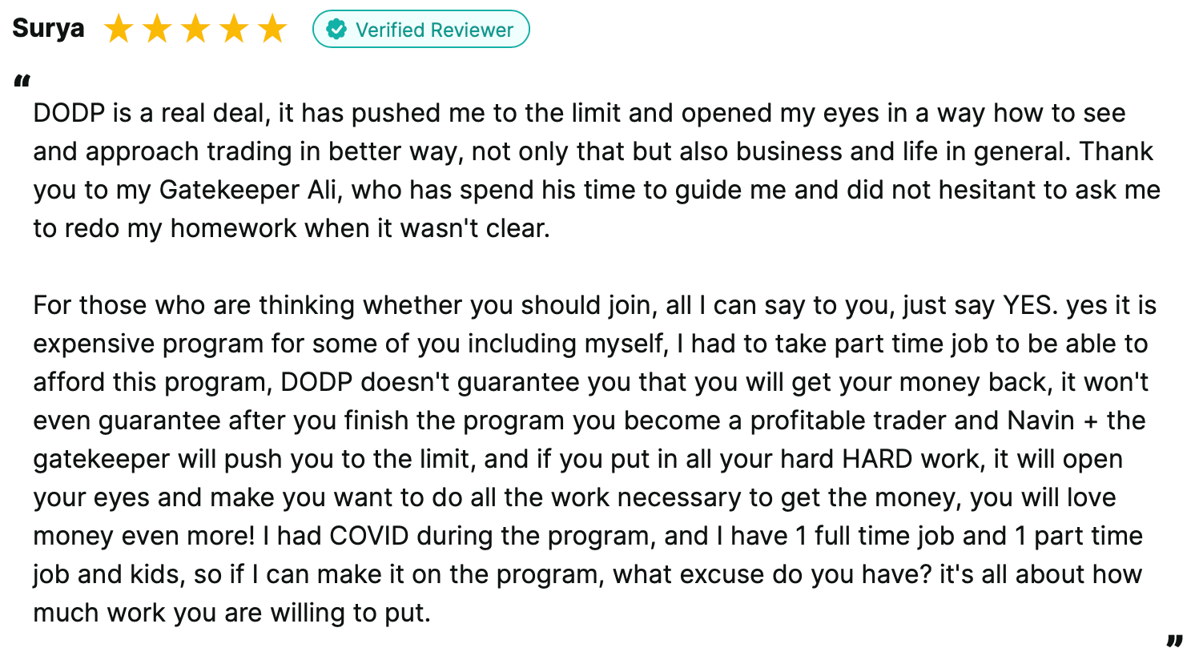Select the third star in rating
The image size is (1203, 668).
point(195,30)
